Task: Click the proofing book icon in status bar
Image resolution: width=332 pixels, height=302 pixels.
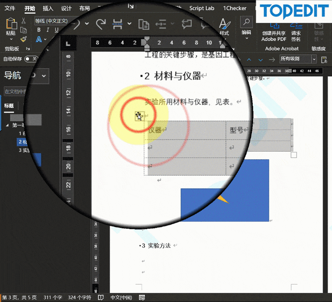Action: click(x=100, y=297)
